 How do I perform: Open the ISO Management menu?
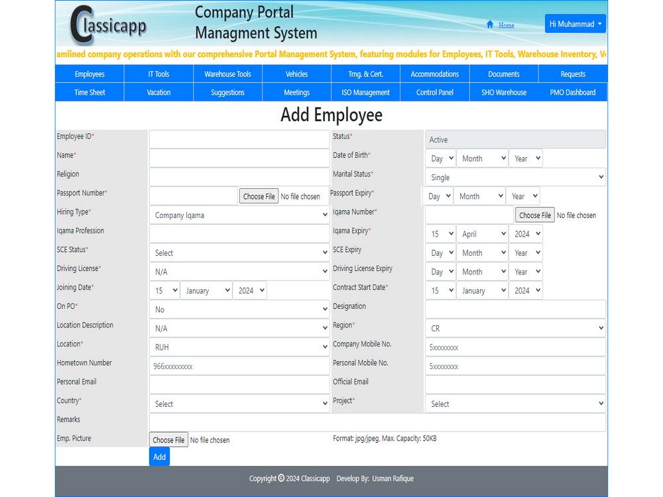(x=366, y=92)
